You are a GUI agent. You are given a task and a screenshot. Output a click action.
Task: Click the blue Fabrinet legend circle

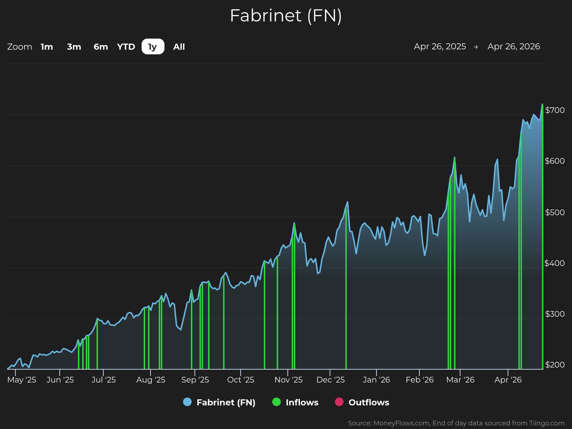coord(187,402)
